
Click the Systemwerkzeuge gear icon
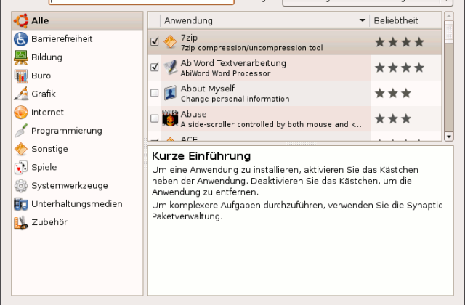click(x=21, y=186)
